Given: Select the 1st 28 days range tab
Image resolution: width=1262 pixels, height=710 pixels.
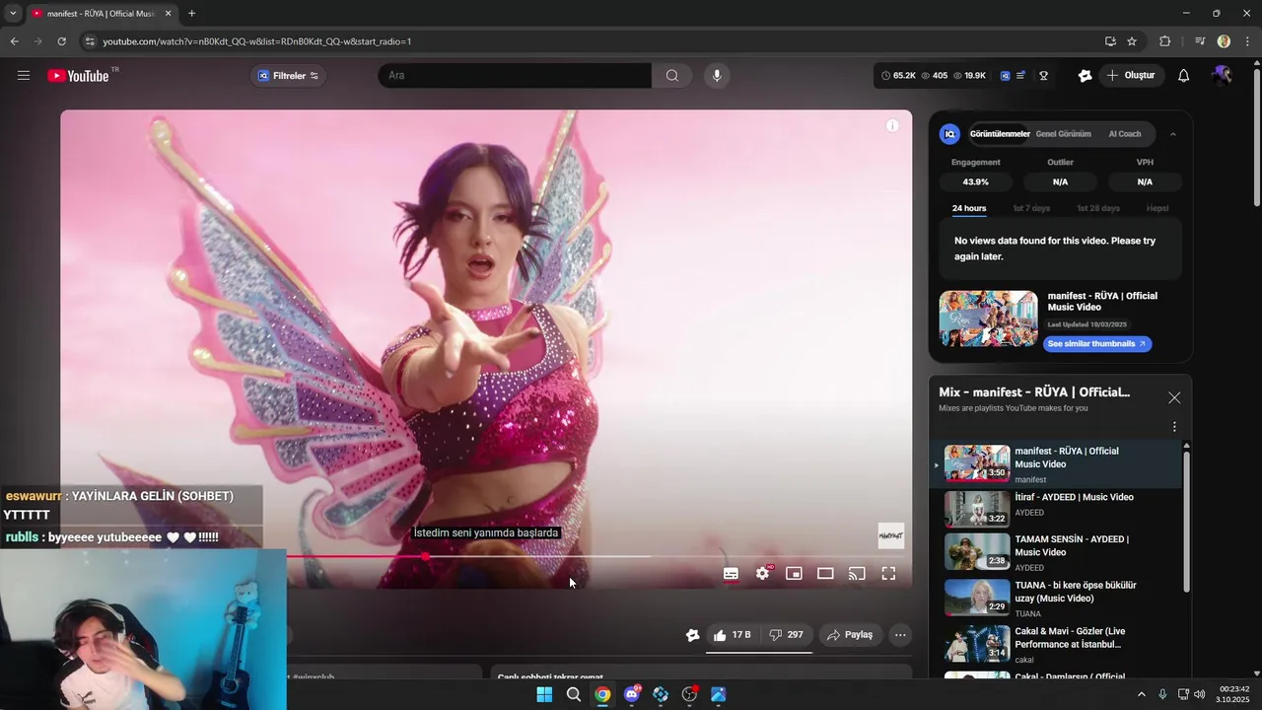Looking at the screenshot, I should 1098,208.
